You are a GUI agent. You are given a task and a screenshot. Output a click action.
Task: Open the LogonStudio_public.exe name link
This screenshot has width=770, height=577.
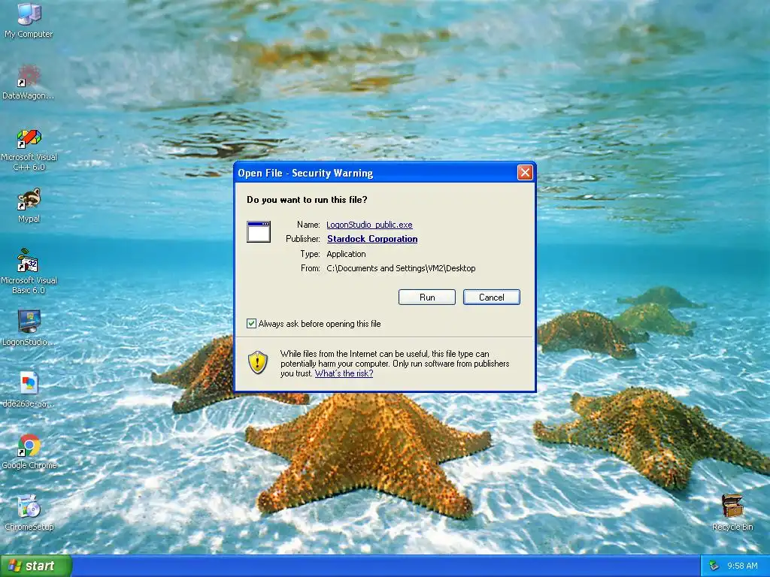point(369,225)
